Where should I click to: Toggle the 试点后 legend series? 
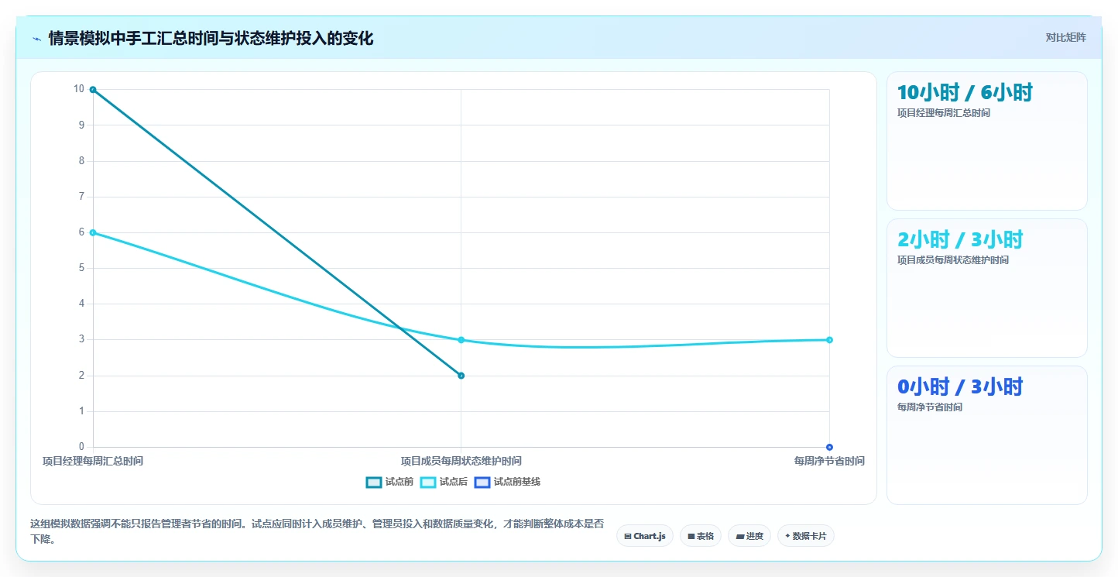coord(444,482)
